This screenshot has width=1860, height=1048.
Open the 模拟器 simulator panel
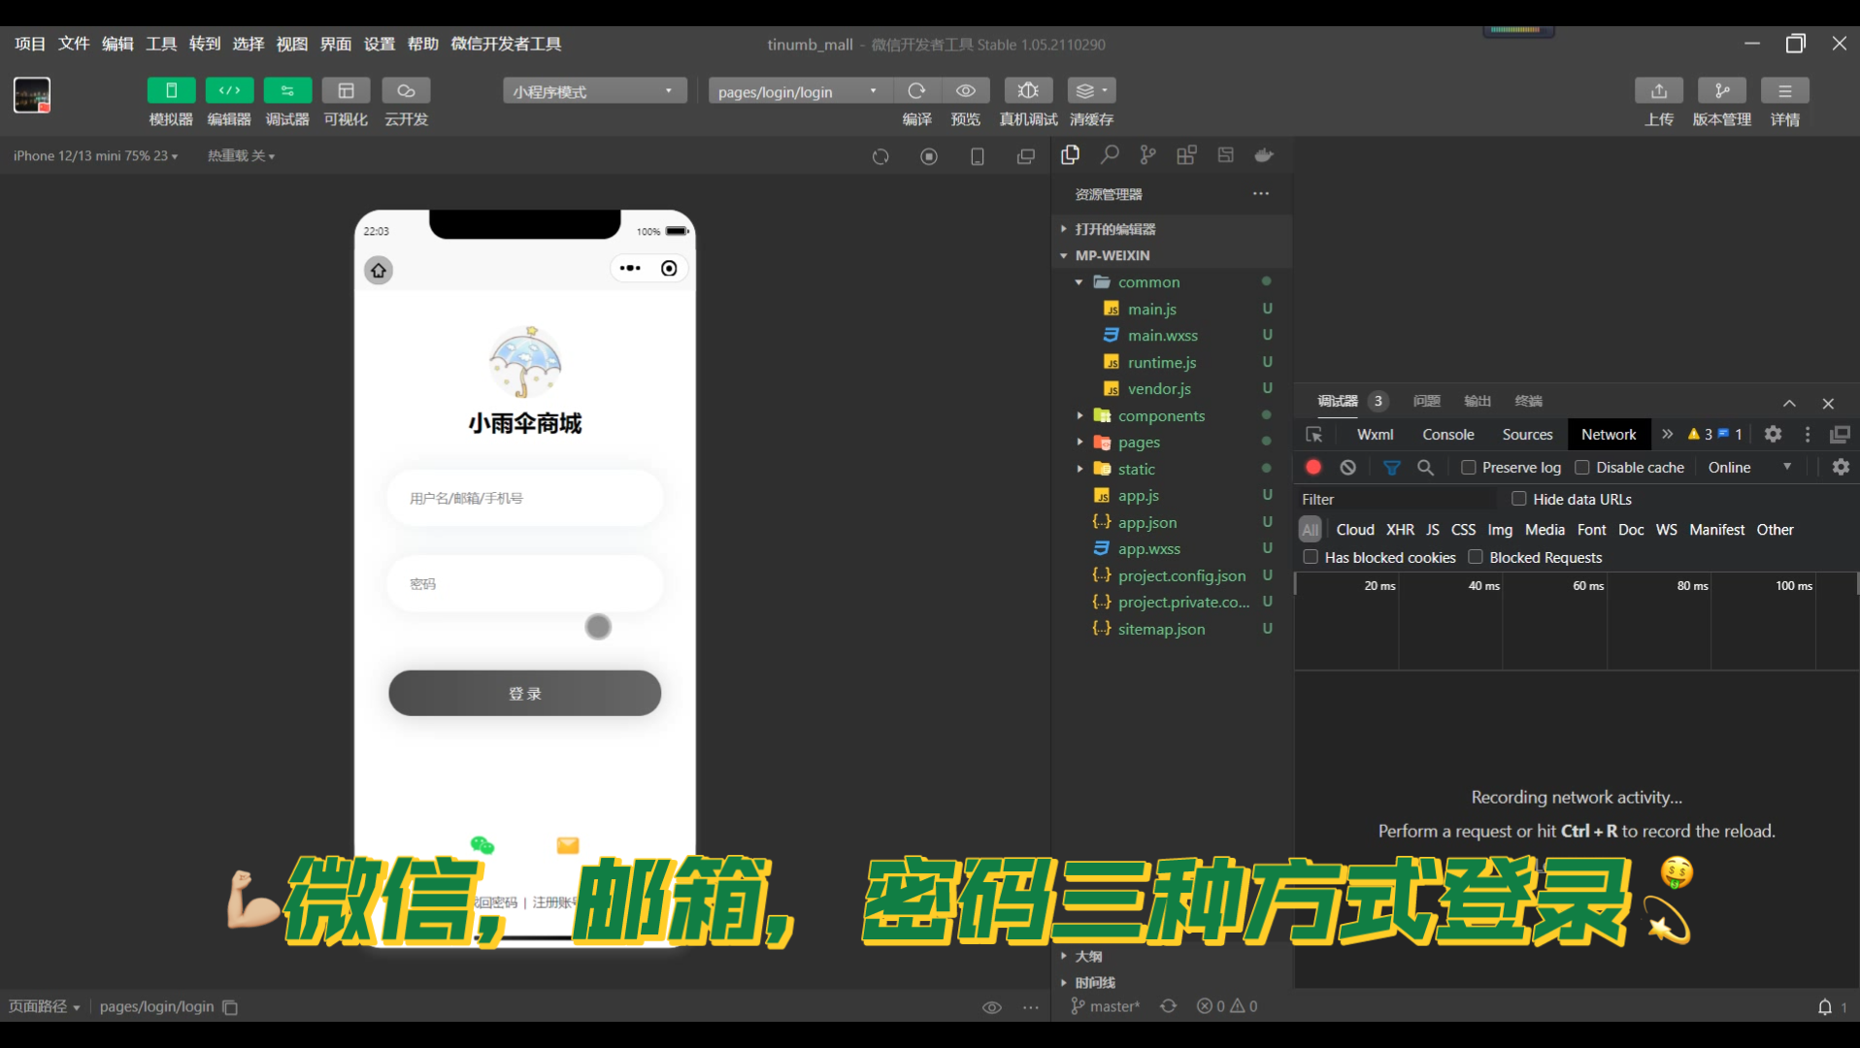(171, 102)
